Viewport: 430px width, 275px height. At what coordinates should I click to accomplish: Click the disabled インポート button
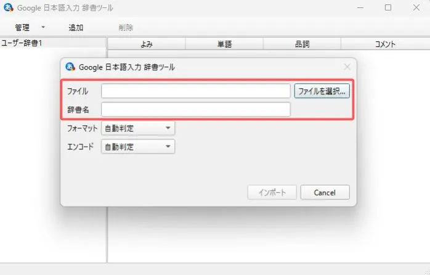click(272, 192)
